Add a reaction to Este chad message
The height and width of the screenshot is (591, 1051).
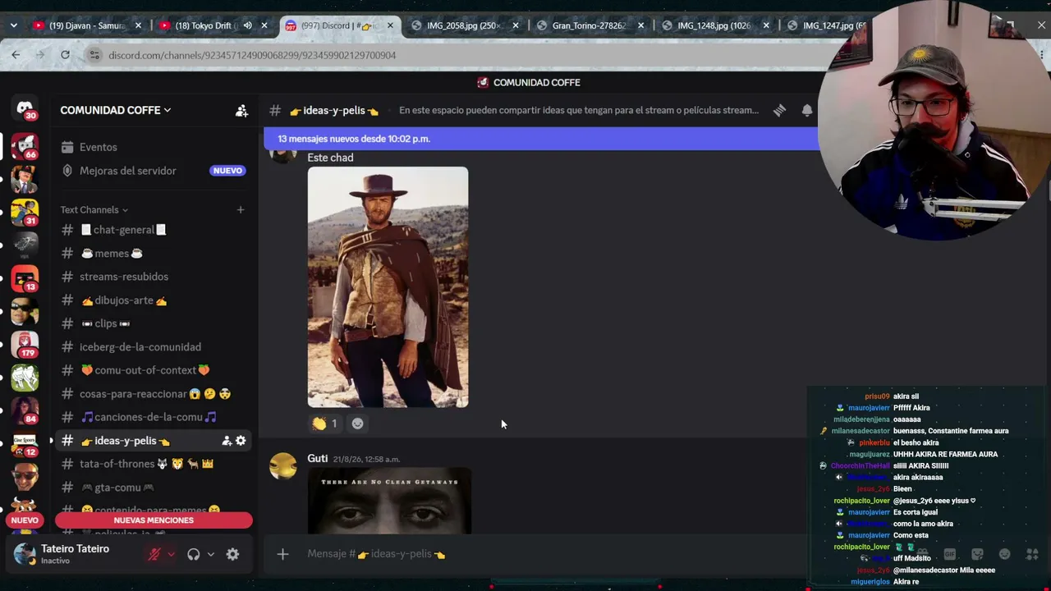click(357, 424)
